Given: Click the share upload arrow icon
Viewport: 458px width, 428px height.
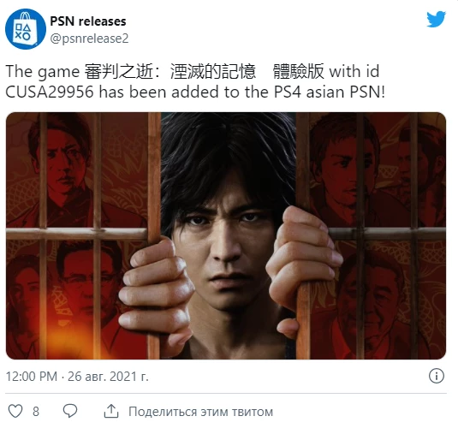Looking at the screenshot, I should tap(111, 411).
